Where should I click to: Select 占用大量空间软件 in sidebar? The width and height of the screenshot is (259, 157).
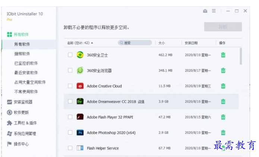pos(30,82)
